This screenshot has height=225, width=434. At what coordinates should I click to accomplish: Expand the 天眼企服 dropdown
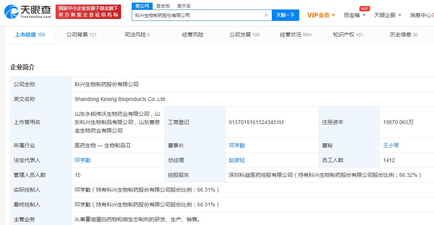click(388, 15)
